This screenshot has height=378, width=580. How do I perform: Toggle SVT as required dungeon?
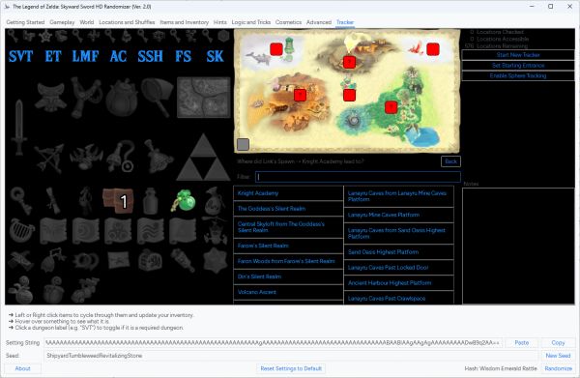20,57
